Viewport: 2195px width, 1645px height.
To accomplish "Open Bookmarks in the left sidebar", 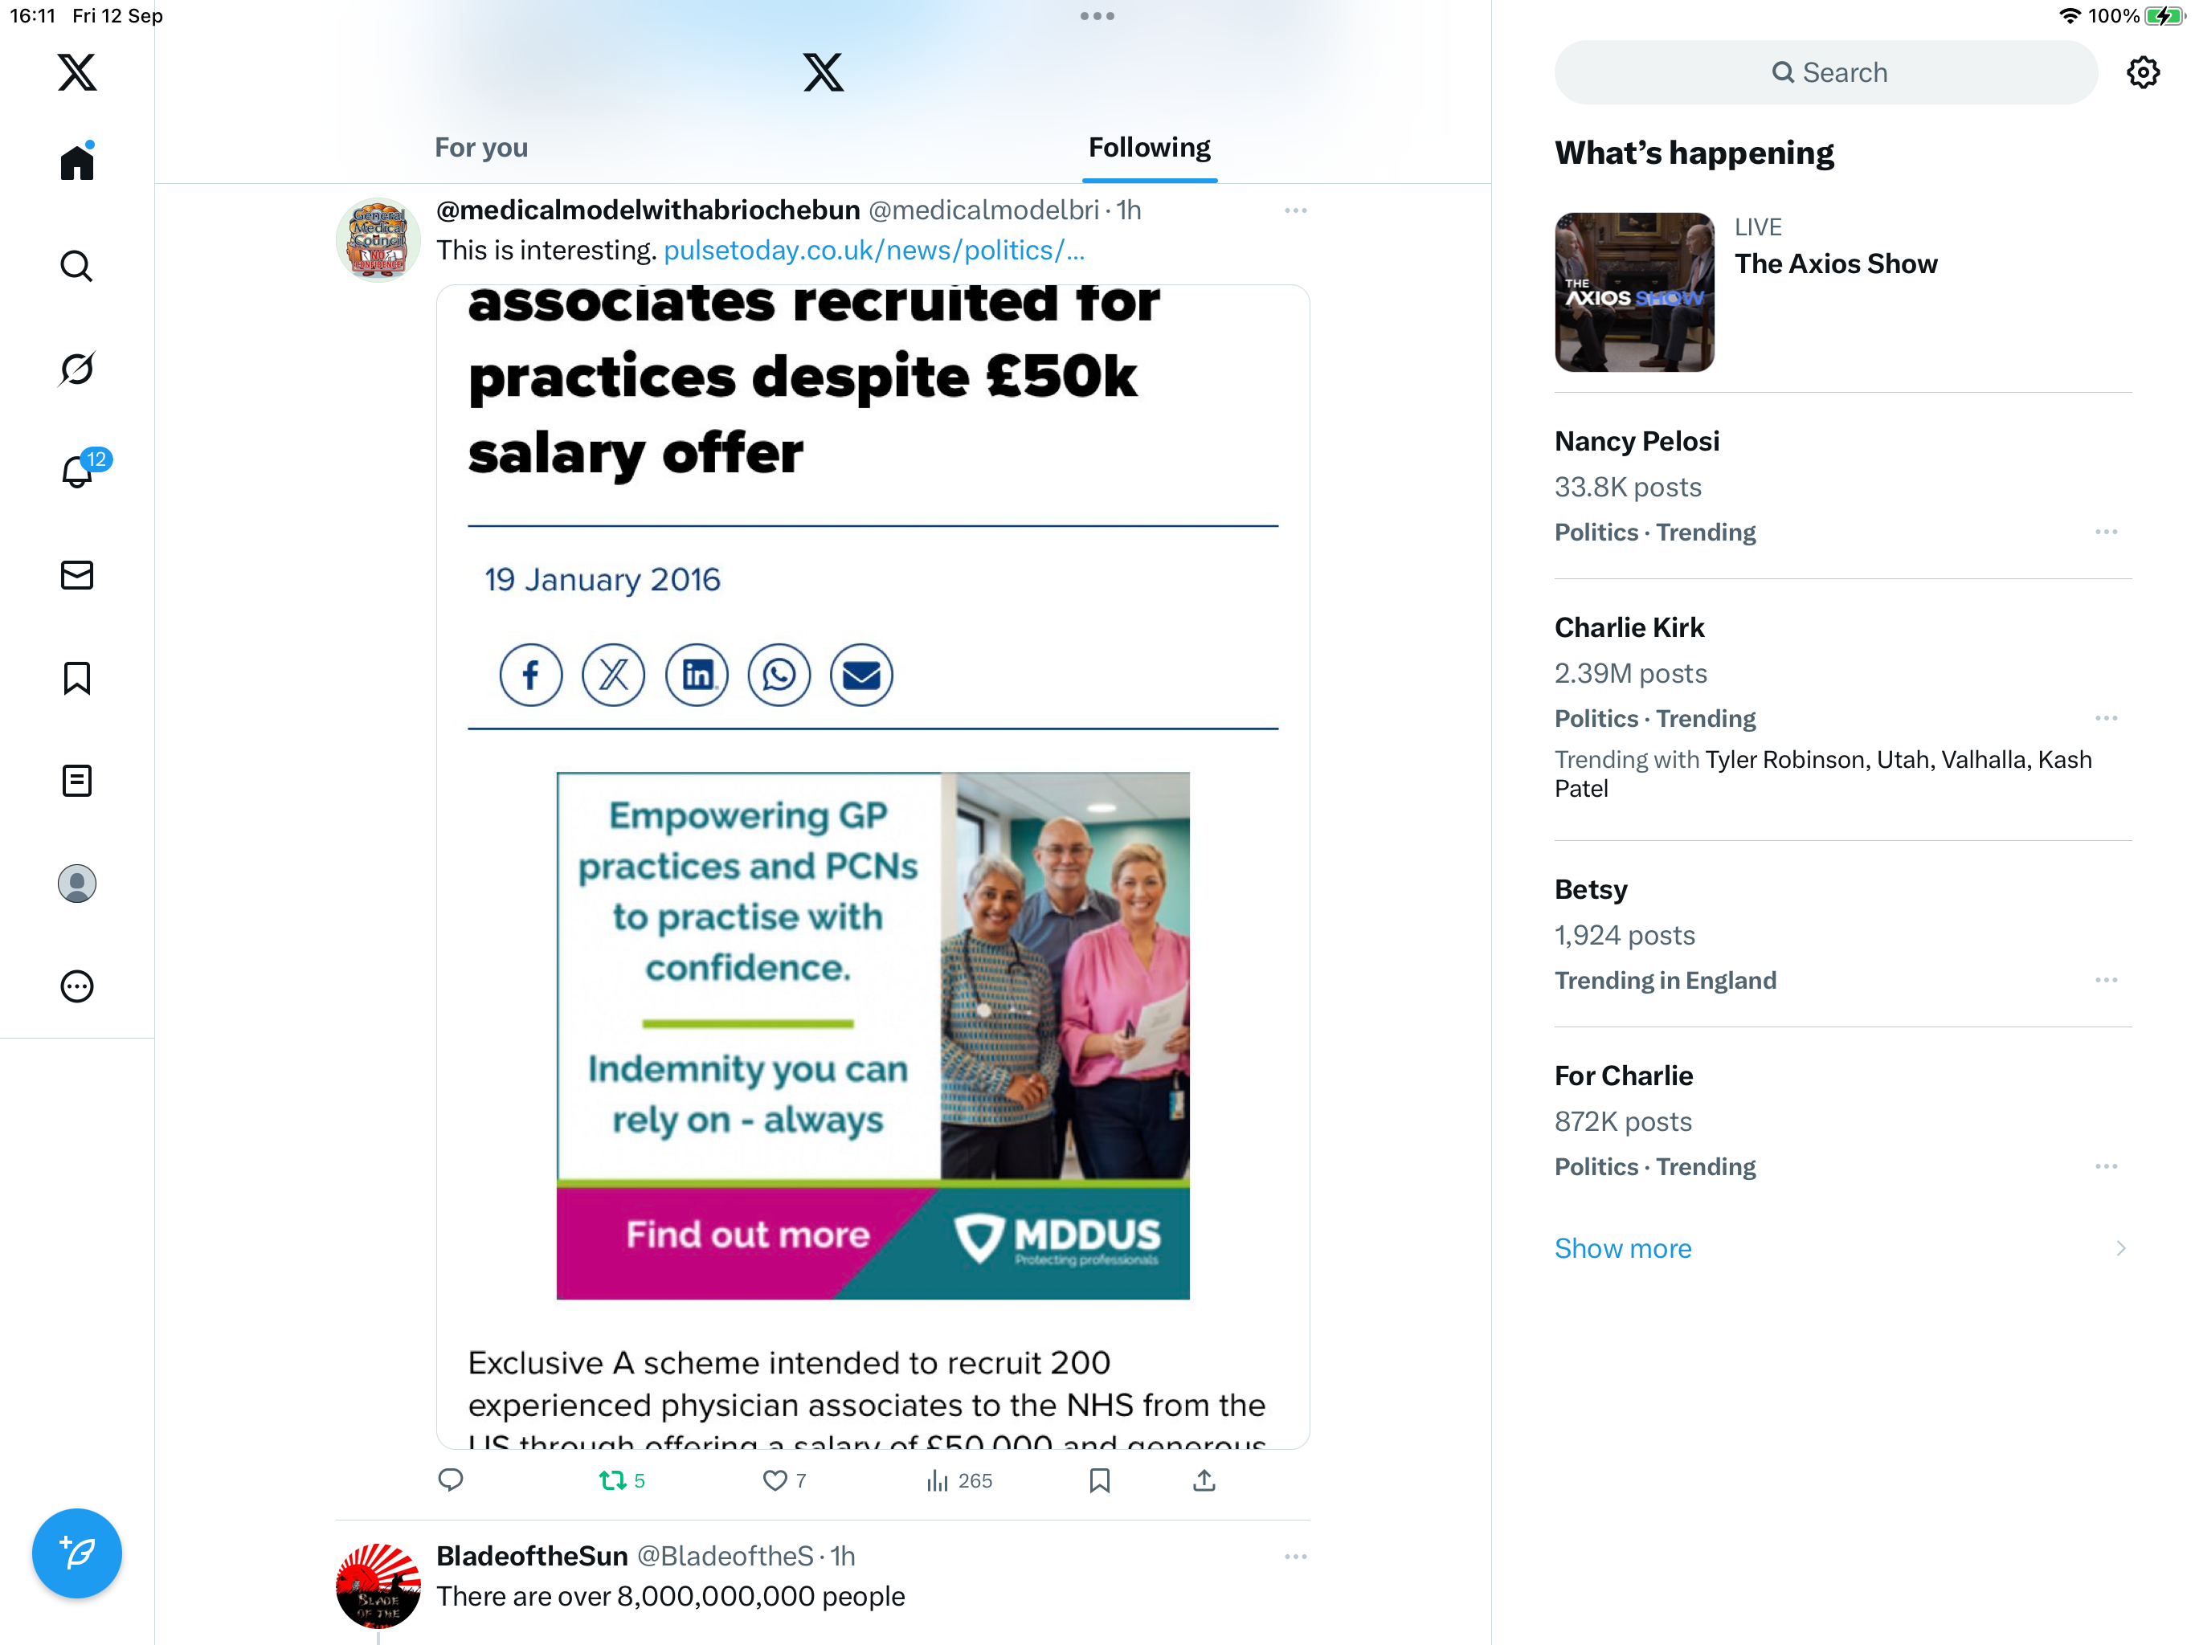I will [76, 679].
